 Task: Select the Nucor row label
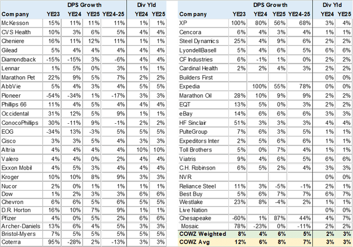(9, 186)
